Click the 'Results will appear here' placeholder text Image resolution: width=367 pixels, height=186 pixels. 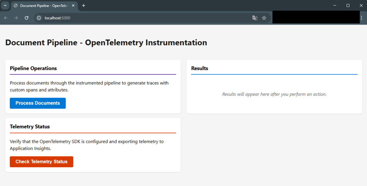point(274,94)
